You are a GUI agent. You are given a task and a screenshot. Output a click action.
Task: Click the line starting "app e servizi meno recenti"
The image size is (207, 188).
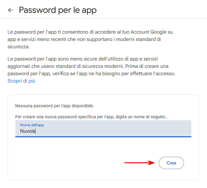pos(84,39)
